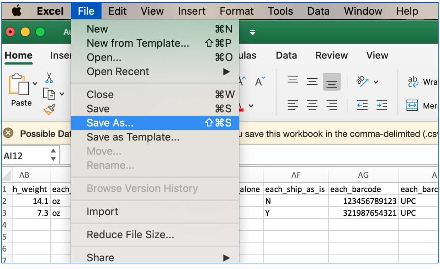Click the Wrap Text icon
Image resolution: width=440 pixels, height=269 pixels.
point(413,82)
